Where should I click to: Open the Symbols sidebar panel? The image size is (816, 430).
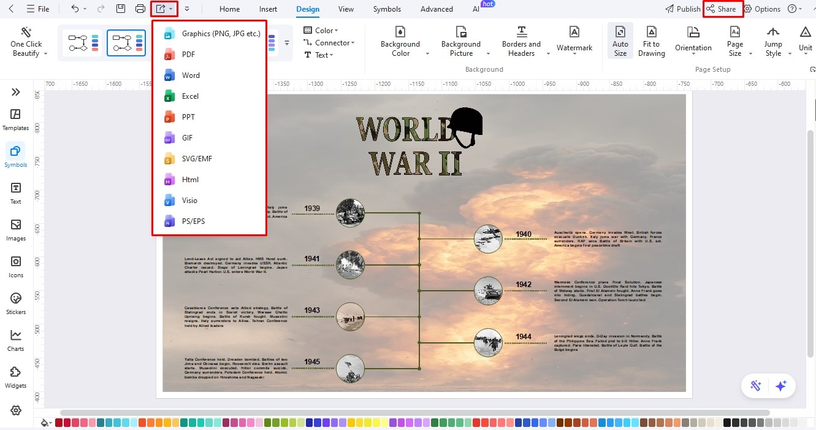click(16, 156)
